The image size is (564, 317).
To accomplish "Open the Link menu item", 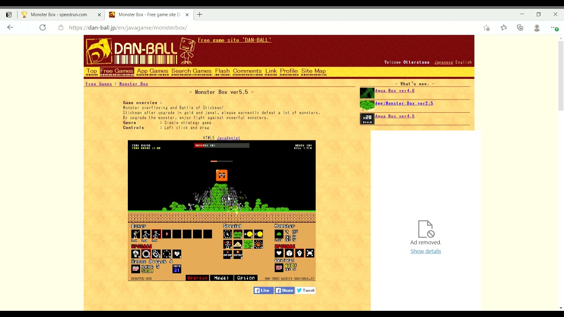I will click(271, 71).
